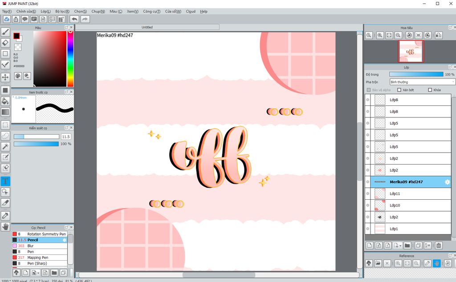Select the Text tool
The image size is (456, 282).
pos(5,181)
